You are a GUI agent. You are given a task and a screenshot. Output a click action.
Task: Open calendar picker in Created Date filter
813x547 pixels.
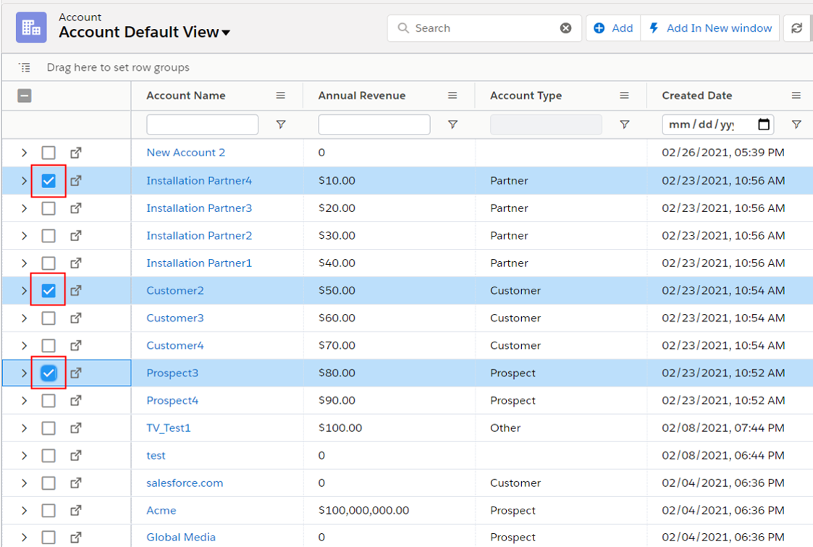(x=763, y=124)
